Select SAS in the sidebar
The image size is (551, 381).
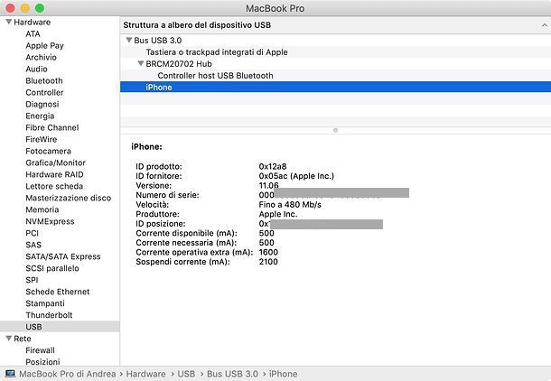[33, 245]
